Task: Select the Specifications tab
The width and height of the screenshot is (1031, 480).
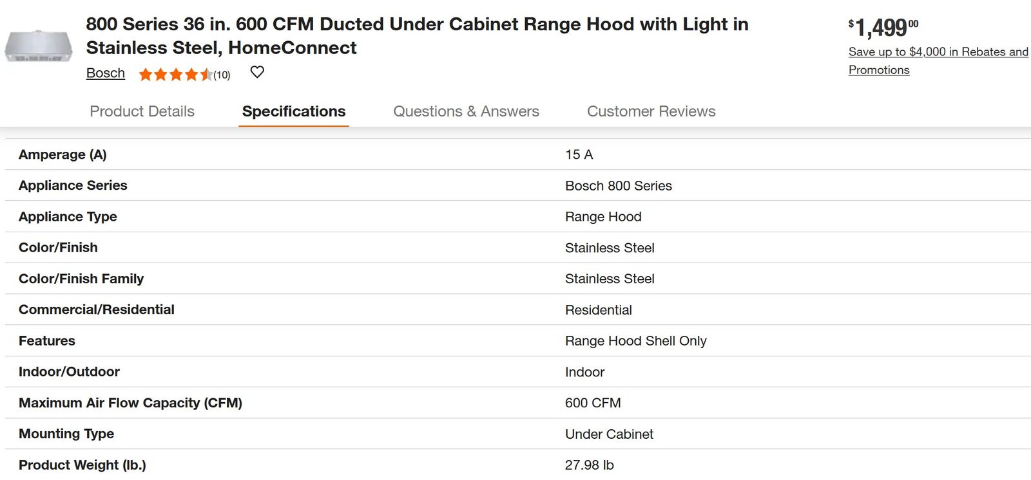Action: pos(294,111)
